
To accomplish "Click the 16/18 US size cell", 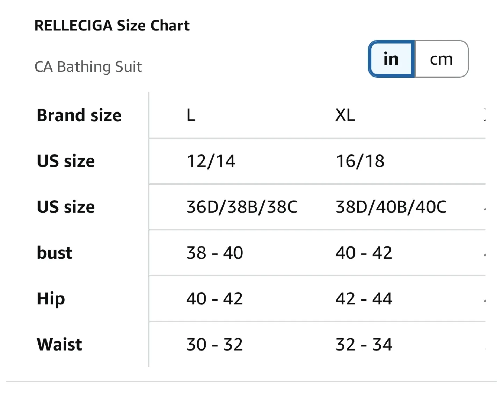I will [x=360, y=161].
